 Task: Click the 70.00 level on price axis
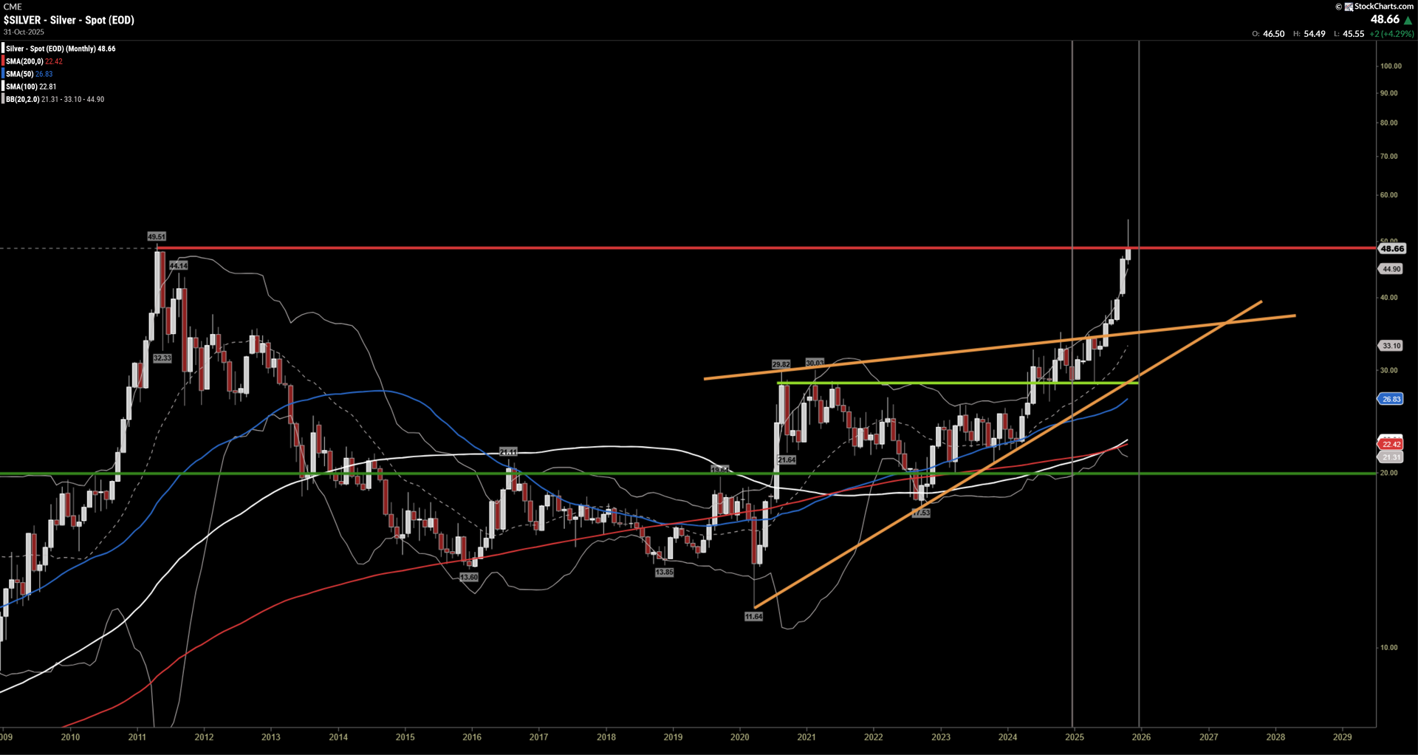coord(1388,156)
